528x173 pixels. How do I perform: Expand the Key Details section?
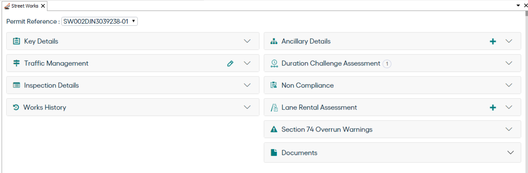click(x=247, y=41)
